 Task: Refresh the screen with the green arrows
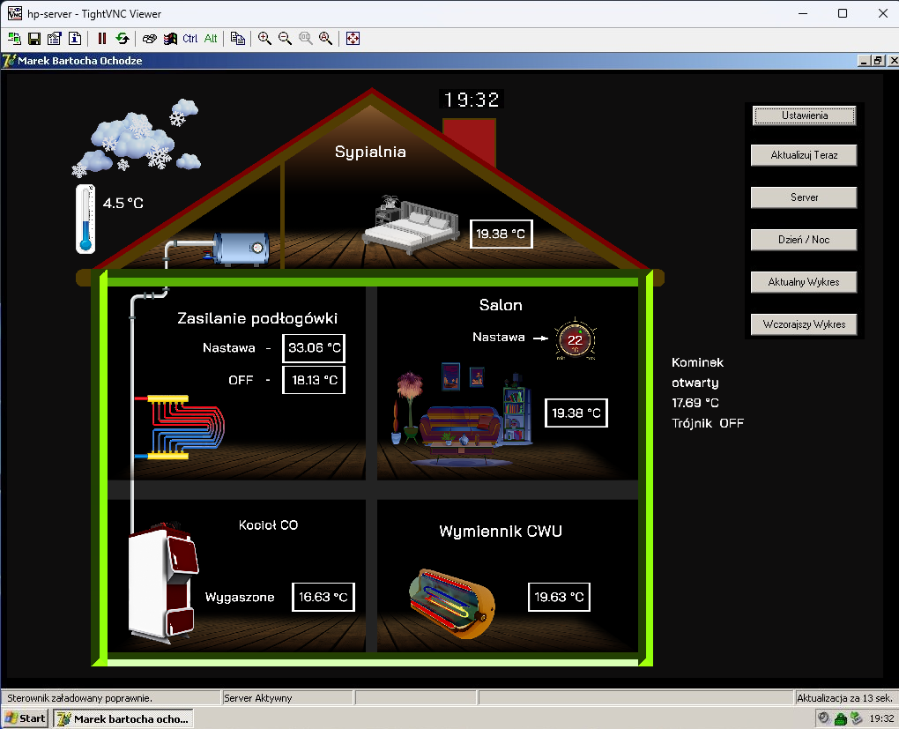pyautogui.click(x=122, y=39)
